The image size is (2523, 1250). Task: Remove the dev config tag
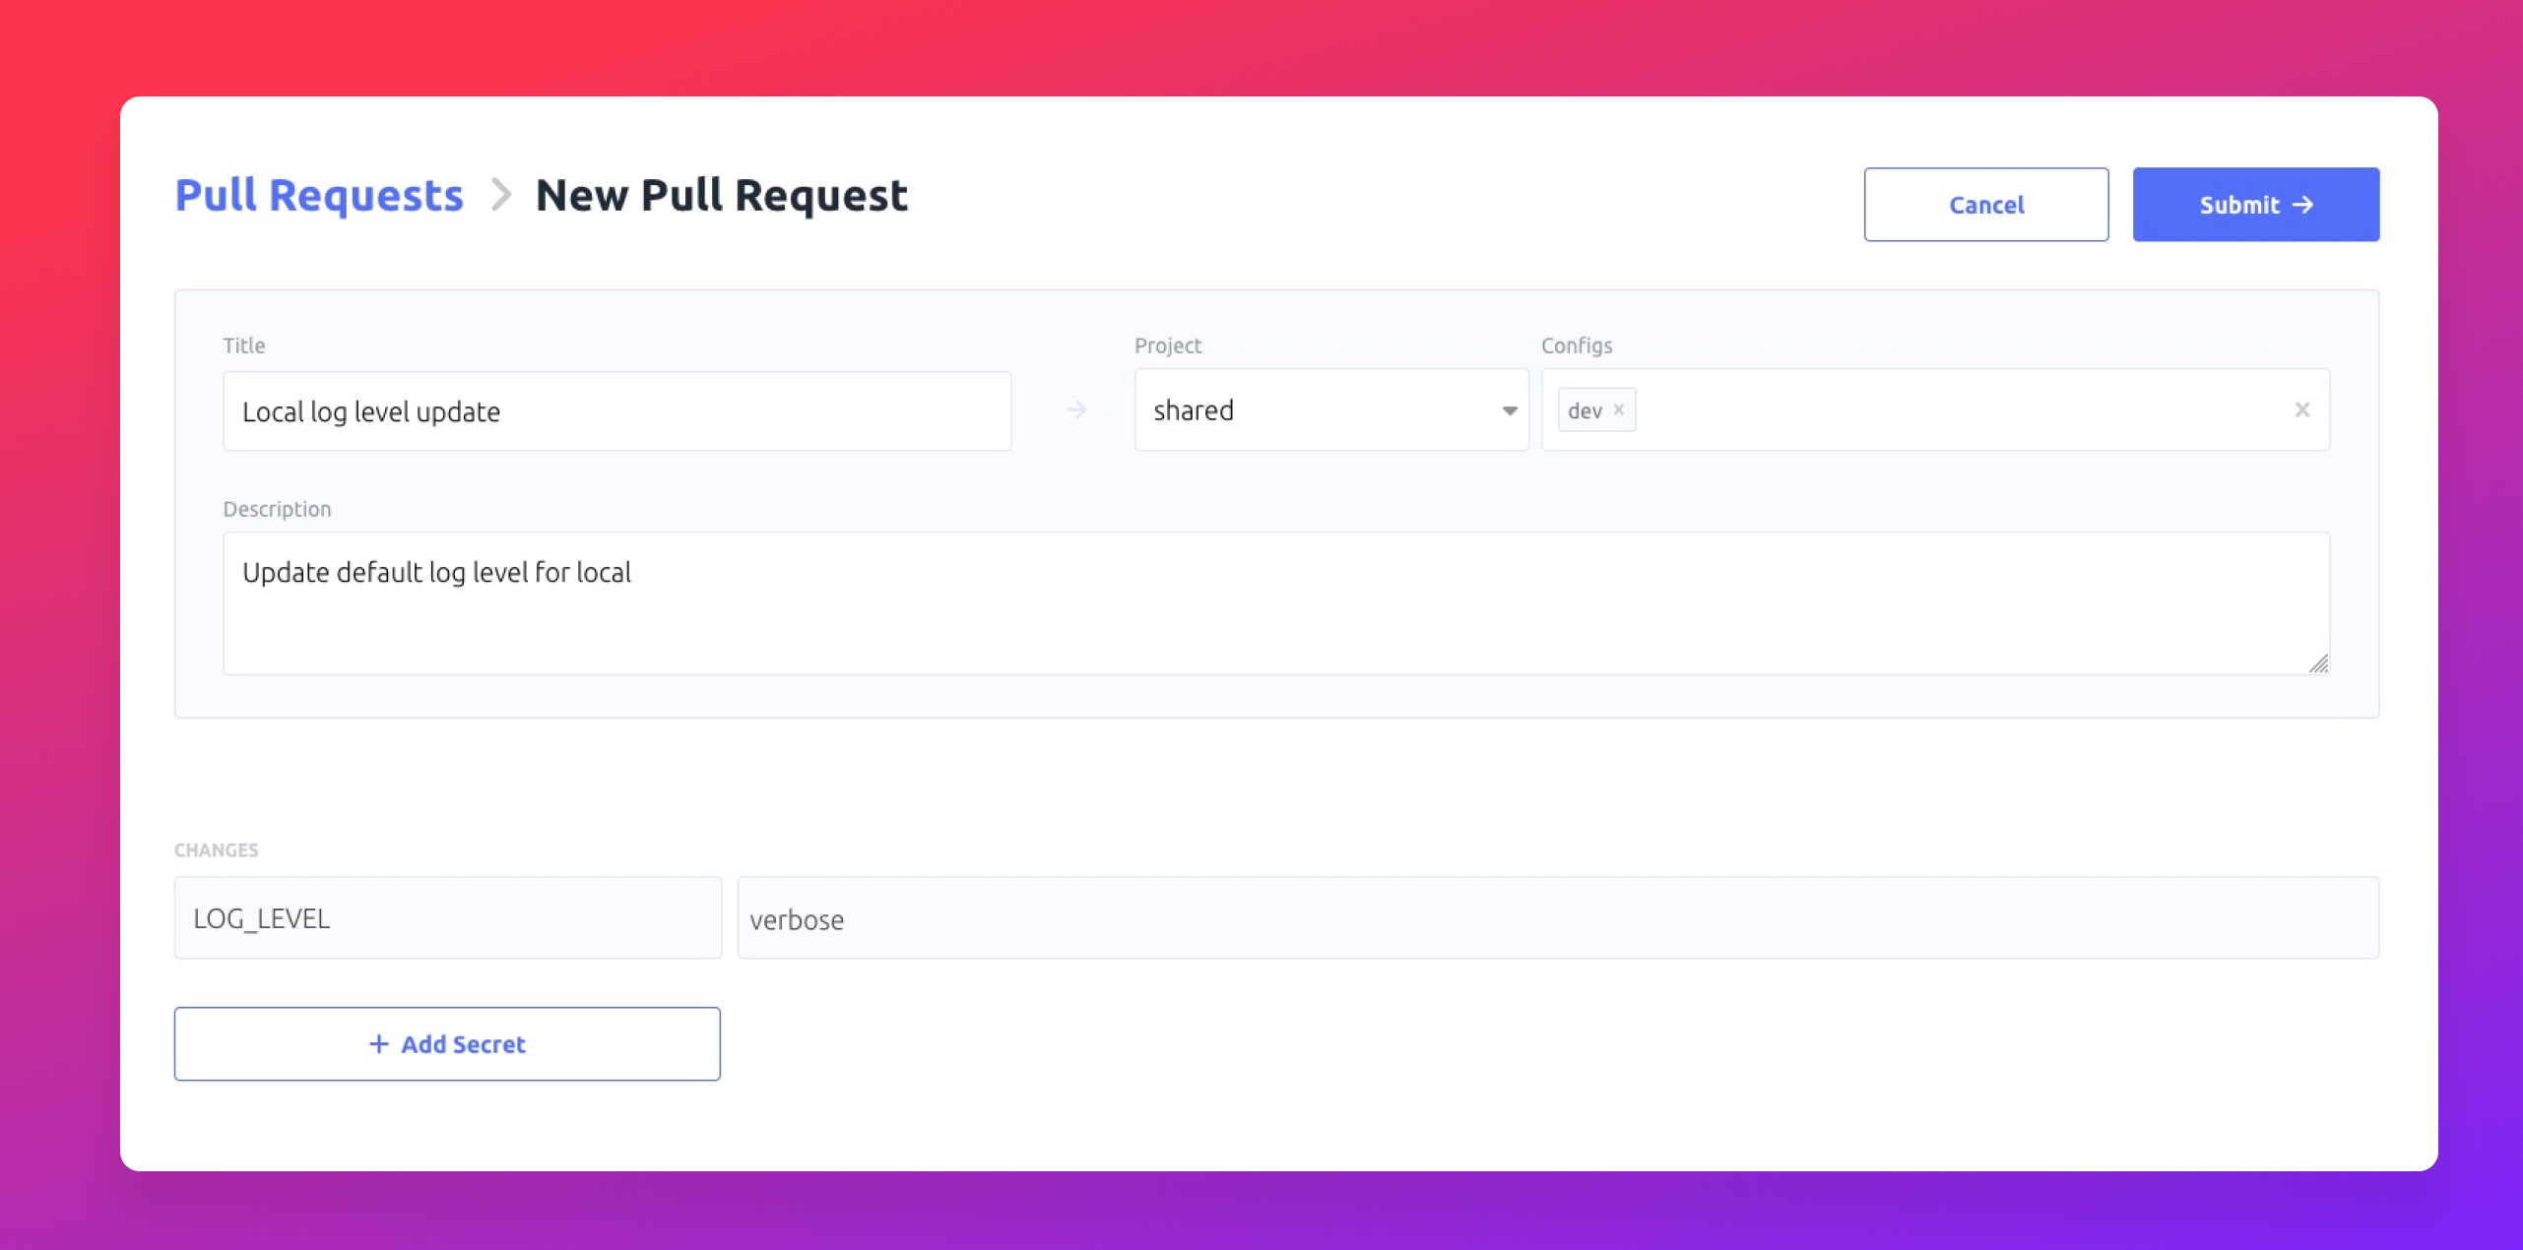(1616, 409)
